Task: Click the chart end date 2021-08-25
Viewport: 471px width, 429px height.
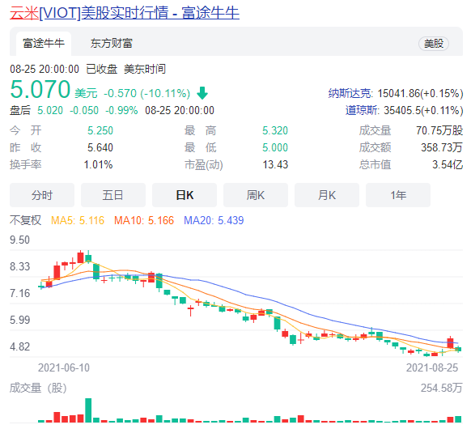Action: click(x=432, y=367)
